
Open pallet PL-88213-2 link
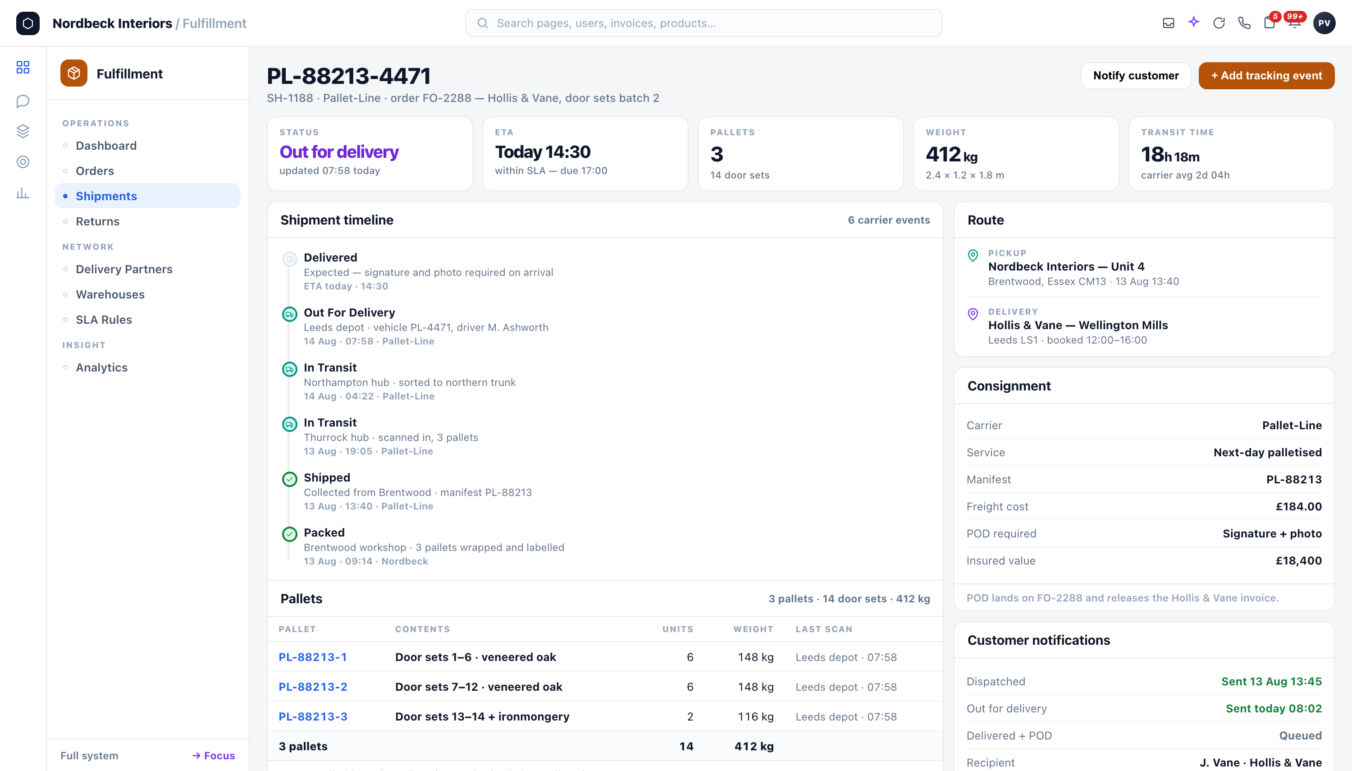313,687
